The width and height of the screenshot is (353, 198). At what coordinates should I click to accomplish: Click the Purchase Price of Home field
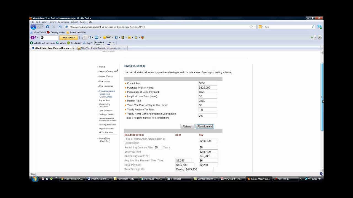(208, 88)
